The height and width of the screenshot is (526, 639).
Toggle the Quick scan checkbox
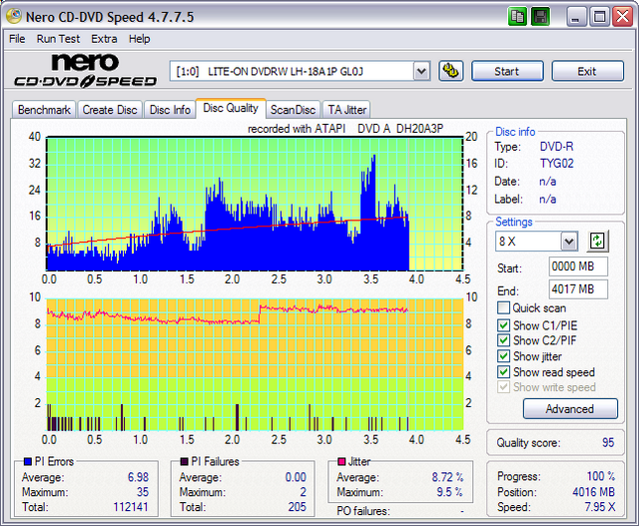[x=503, y=307]
